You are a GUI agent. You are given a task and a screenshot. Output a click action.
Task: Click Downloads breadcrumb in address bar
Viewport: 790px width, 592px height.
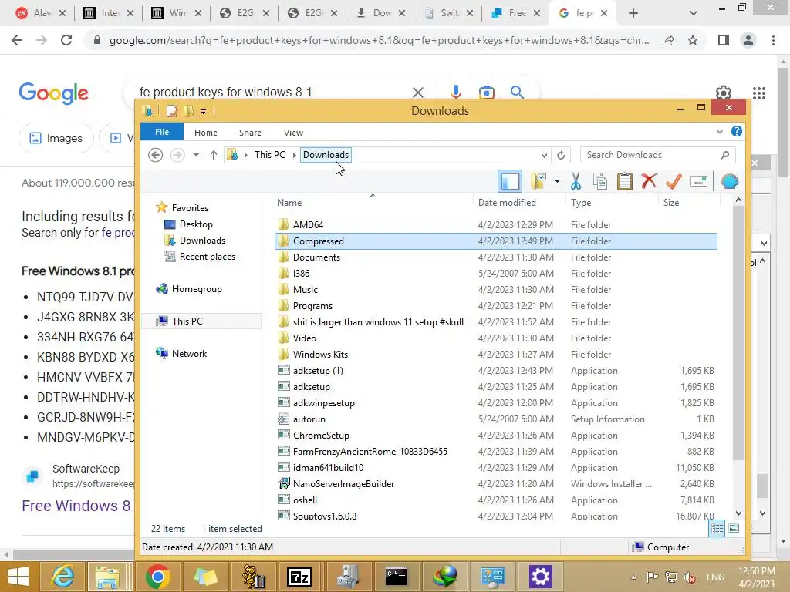326,154
